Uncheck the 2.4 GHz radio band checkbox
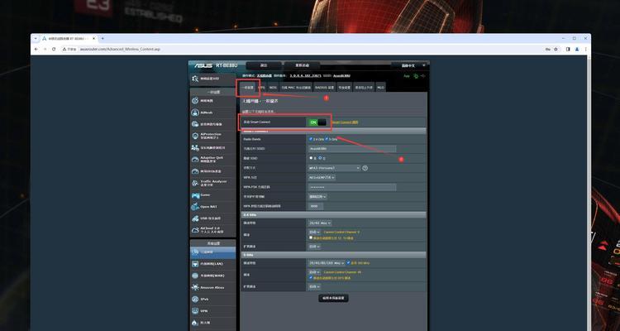Screen dimensions: 620x331 pyautogui.click(x=311, y=139)
